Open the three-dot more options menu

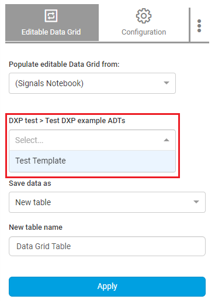click(199, 26)
